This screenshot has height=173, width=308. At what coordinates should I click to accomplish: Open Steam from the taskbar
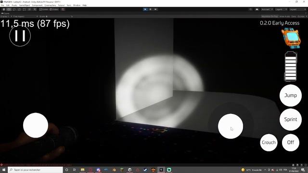145,170
